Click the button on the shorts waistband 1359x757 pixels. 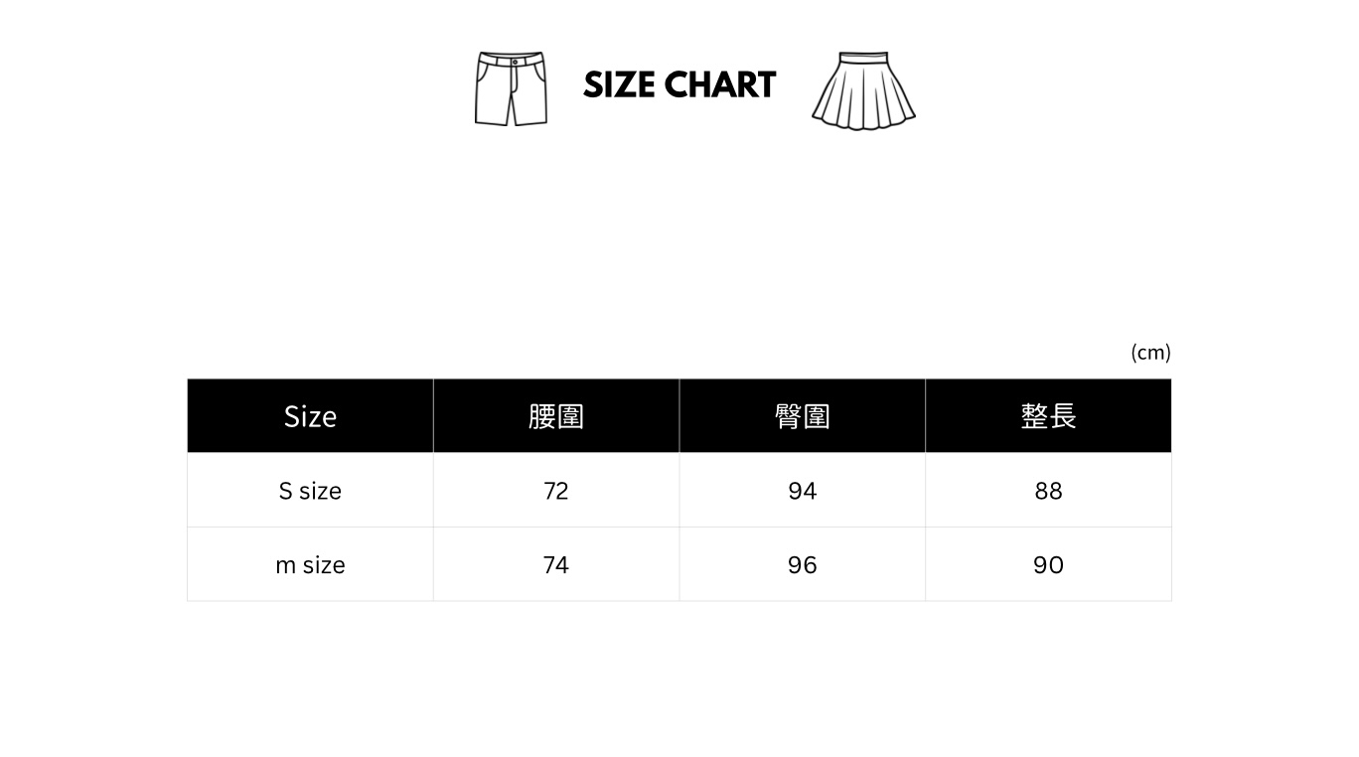click(x=515, y=61)
